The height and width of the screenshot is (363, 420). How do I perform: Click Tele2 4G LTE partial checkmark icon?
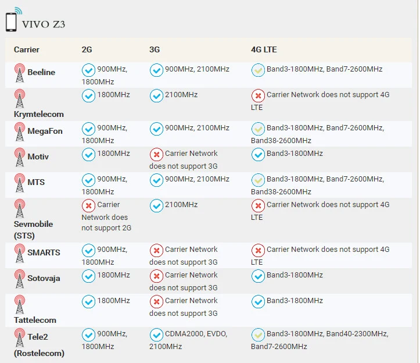pos(258,335)
